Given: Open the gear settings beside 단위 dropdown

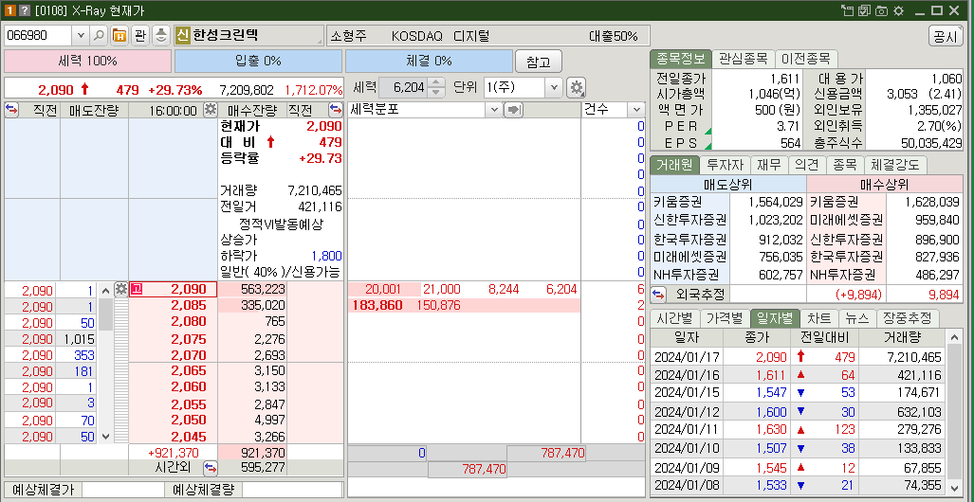Looking at the screenshot, I should (577, 87).
